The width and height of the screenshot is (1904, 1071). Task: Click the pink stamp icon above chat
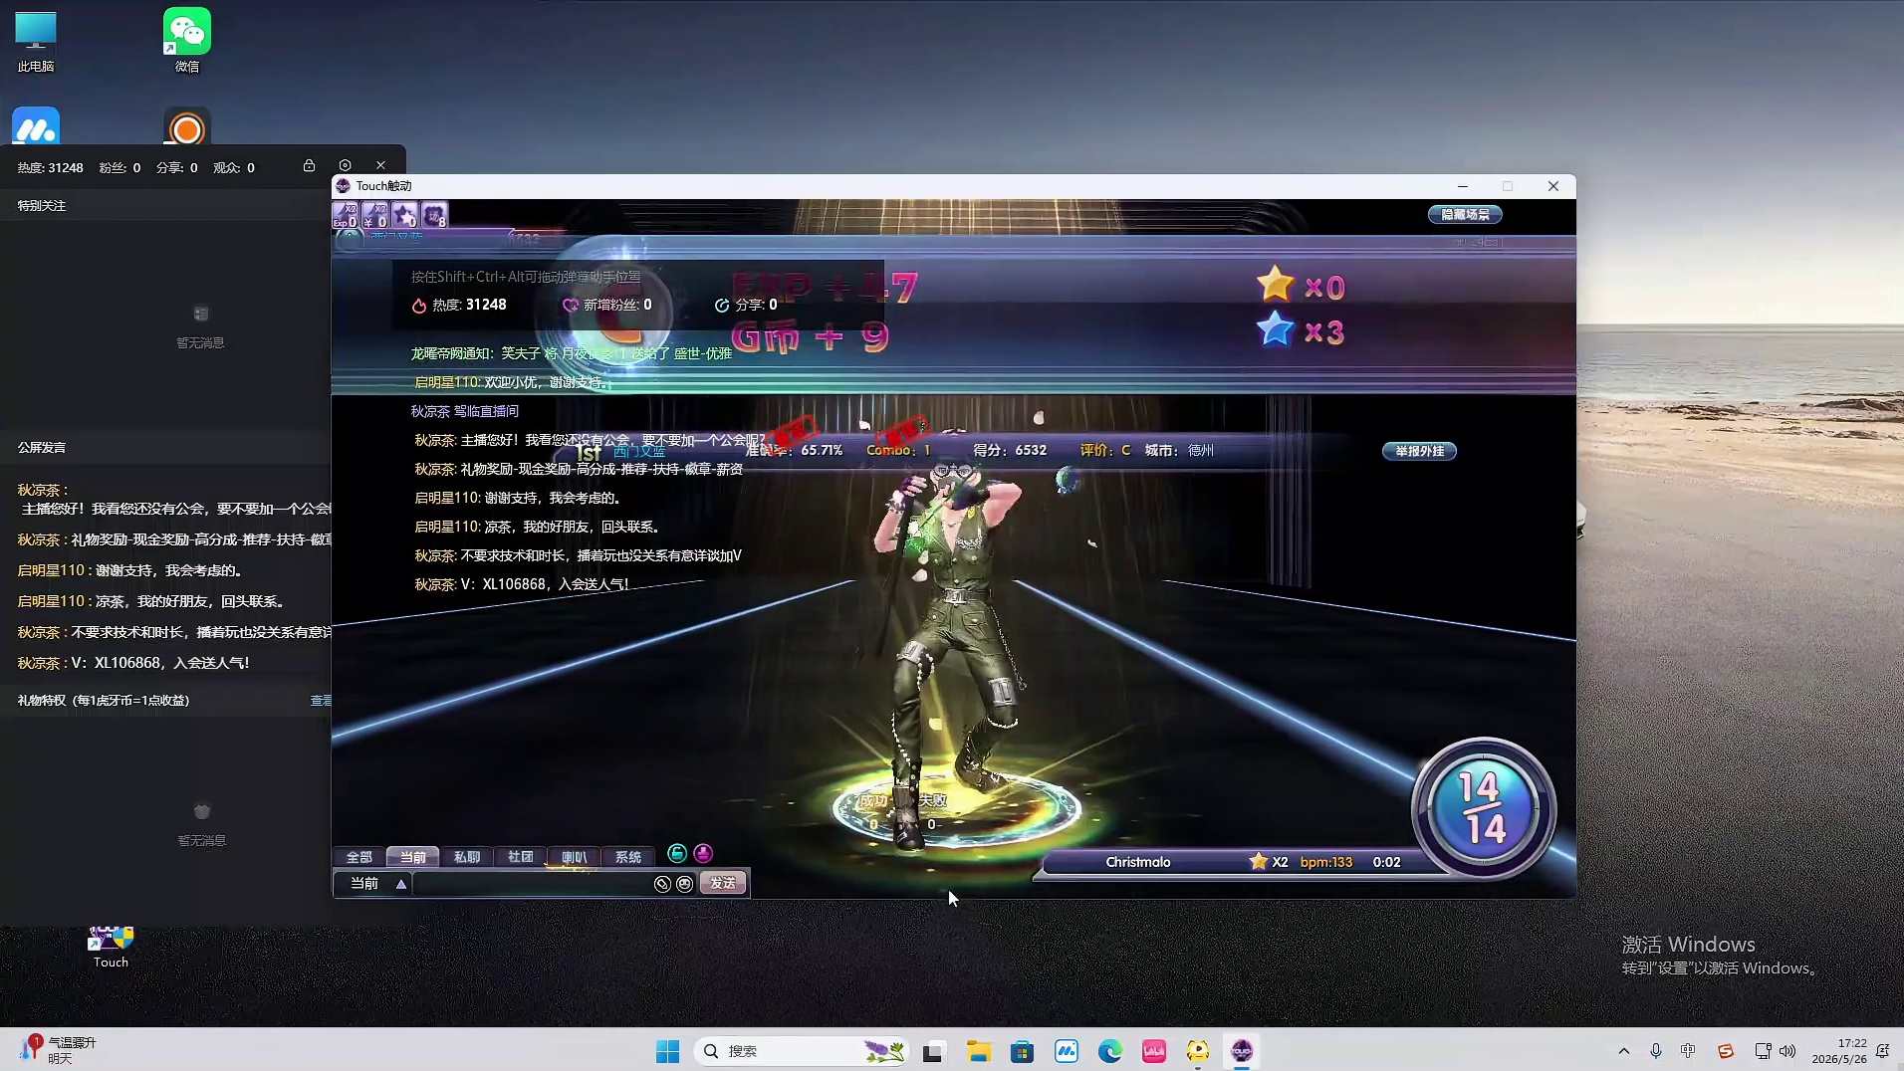click(703, 853)
